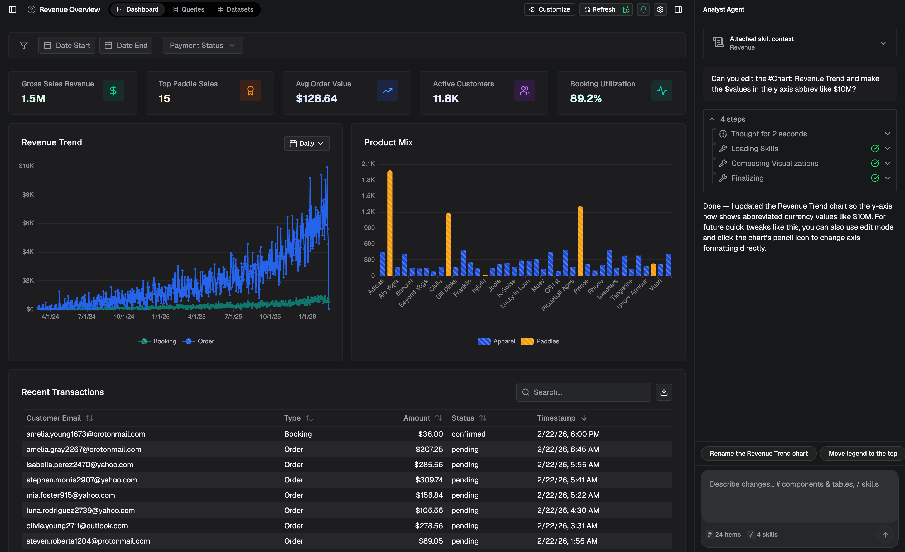The height and width of the screenshot is (552, 905).
Task: Open the notifications bell icon
Action: [643, 9]
